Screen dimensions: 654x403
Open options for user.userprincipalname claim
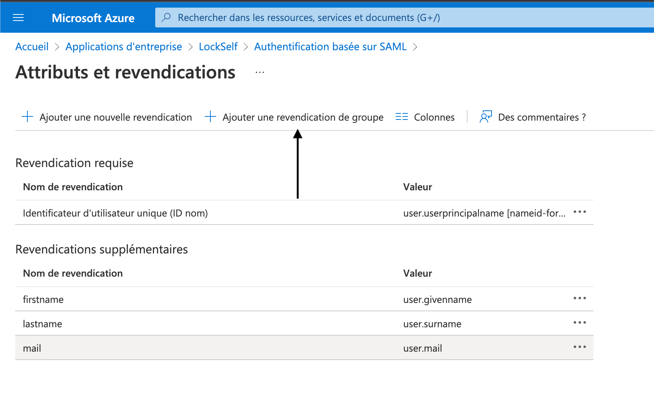click(x=580, y=212)
